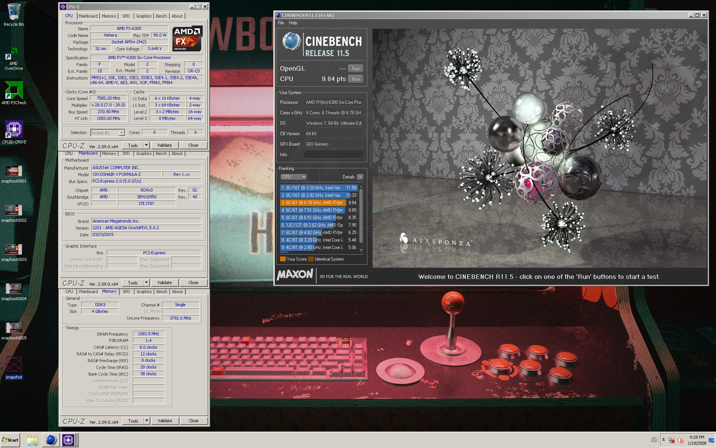Click the volume tray icon

[680, 441]
